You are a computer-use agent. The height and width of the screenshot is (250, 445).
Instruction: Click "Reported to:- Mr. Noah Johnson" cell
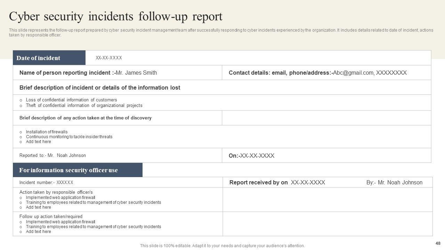(52, 156)
